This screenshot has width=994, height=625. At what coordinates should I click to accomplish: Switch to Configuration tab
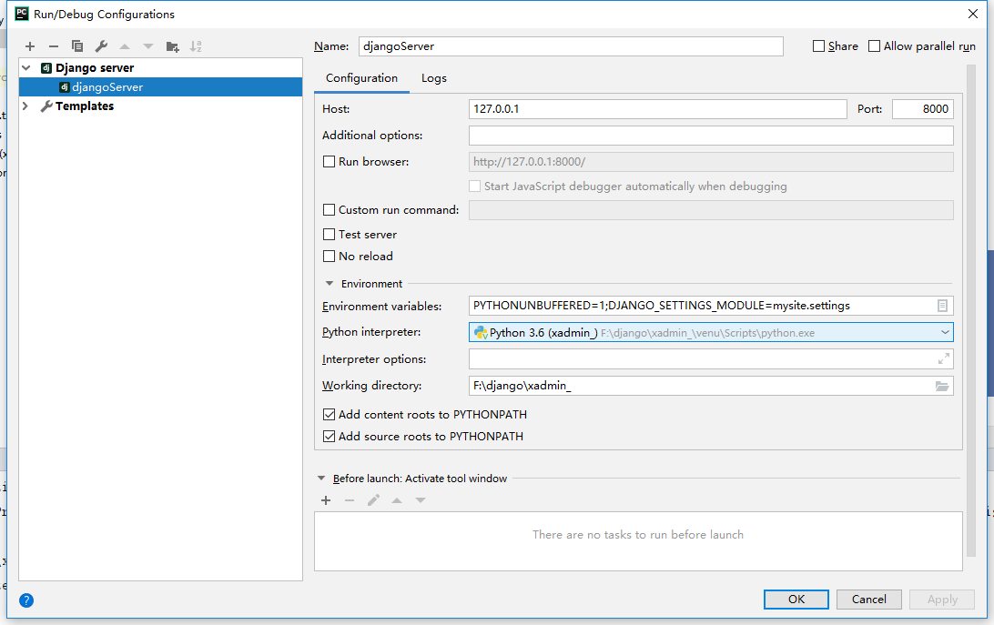click(x=362, y=78)
